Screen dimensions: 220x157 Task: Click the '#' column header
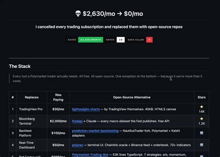[x=13, y=97]
